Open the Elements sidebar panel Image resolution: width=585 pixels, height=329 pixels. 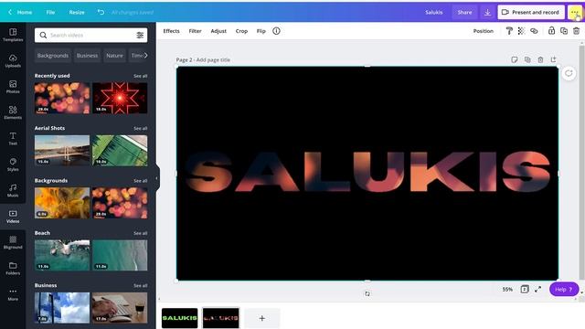point(13,112)
